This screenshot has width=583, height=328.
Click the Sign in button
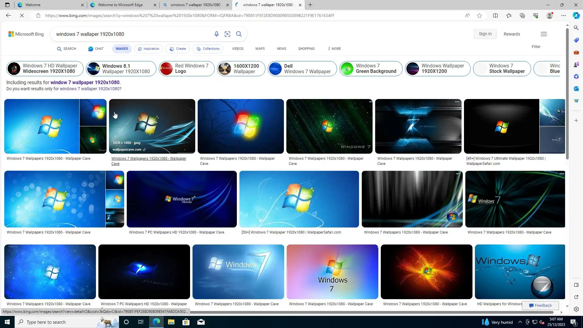point(485,34)
